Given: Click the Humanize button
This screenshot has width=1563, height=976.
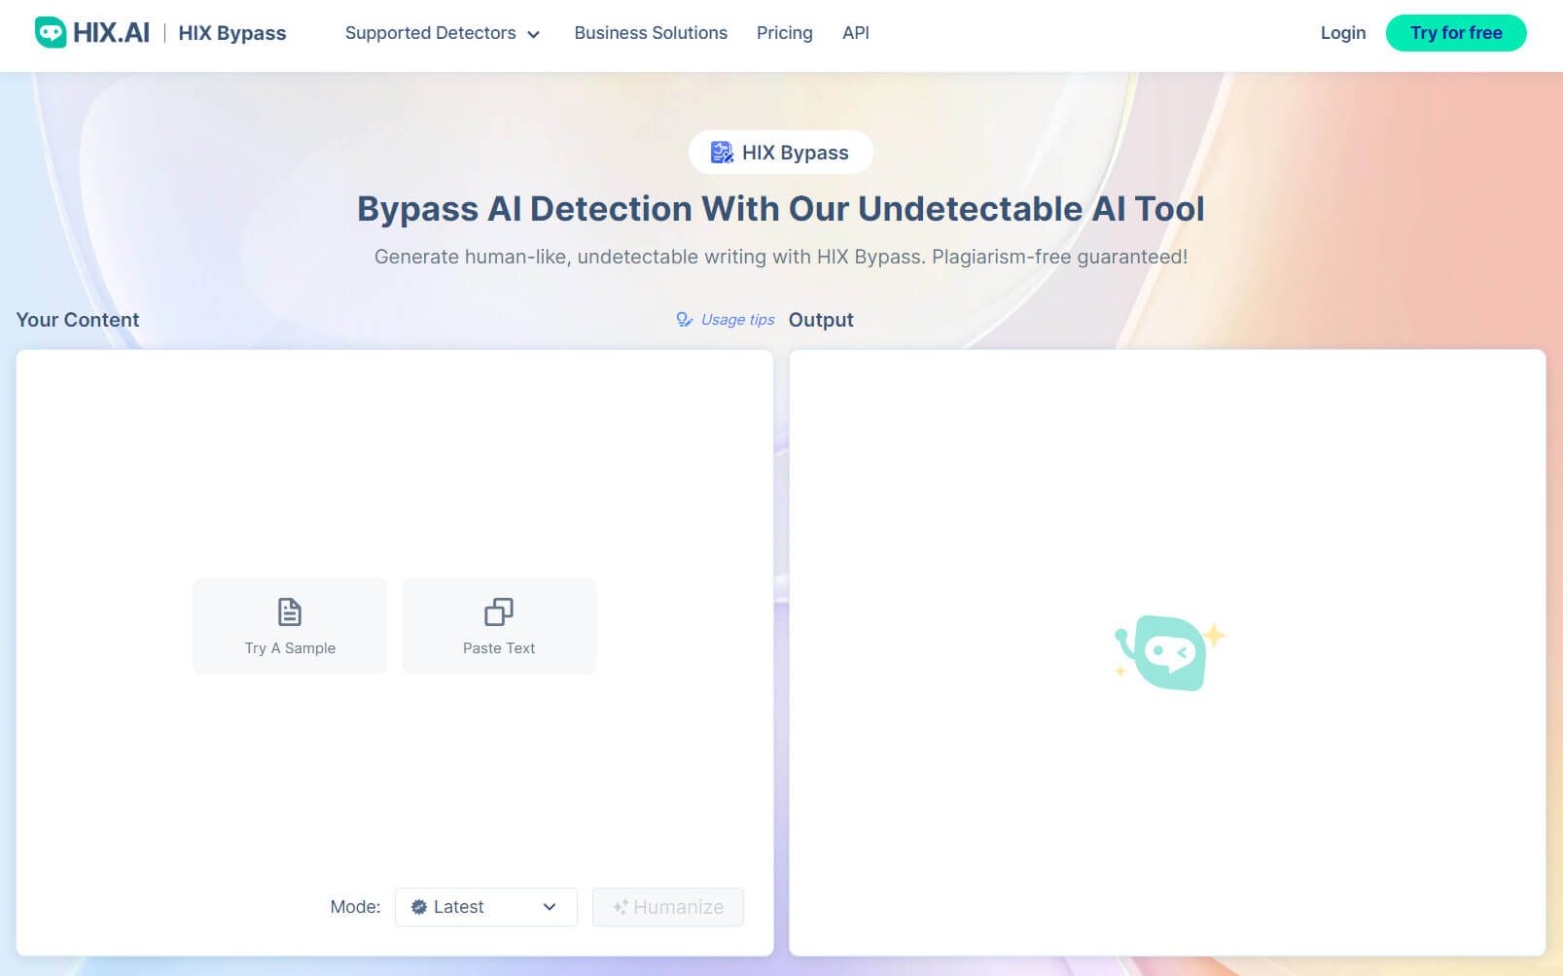Looking at the screenshot, I should pyautogui.click(x=668, y=907).
